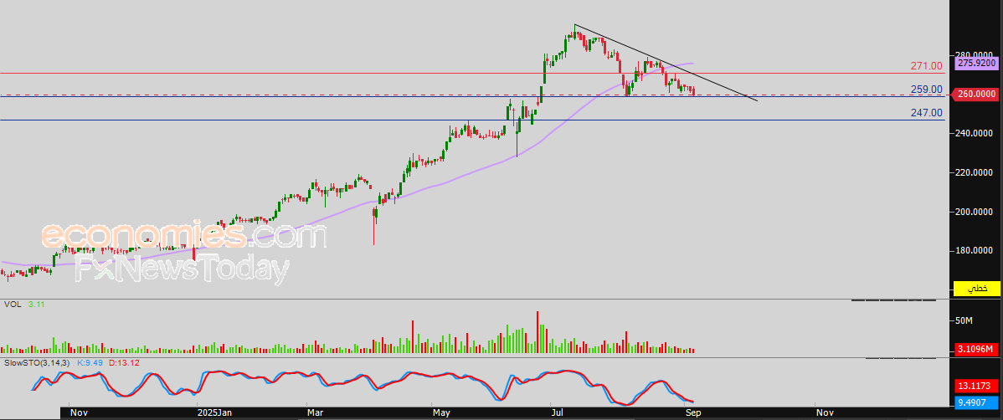Select the red horizontal line at 271.00
Viewport: 1003px width, 420px height.
pyautogui.click(x=473, y=73)
